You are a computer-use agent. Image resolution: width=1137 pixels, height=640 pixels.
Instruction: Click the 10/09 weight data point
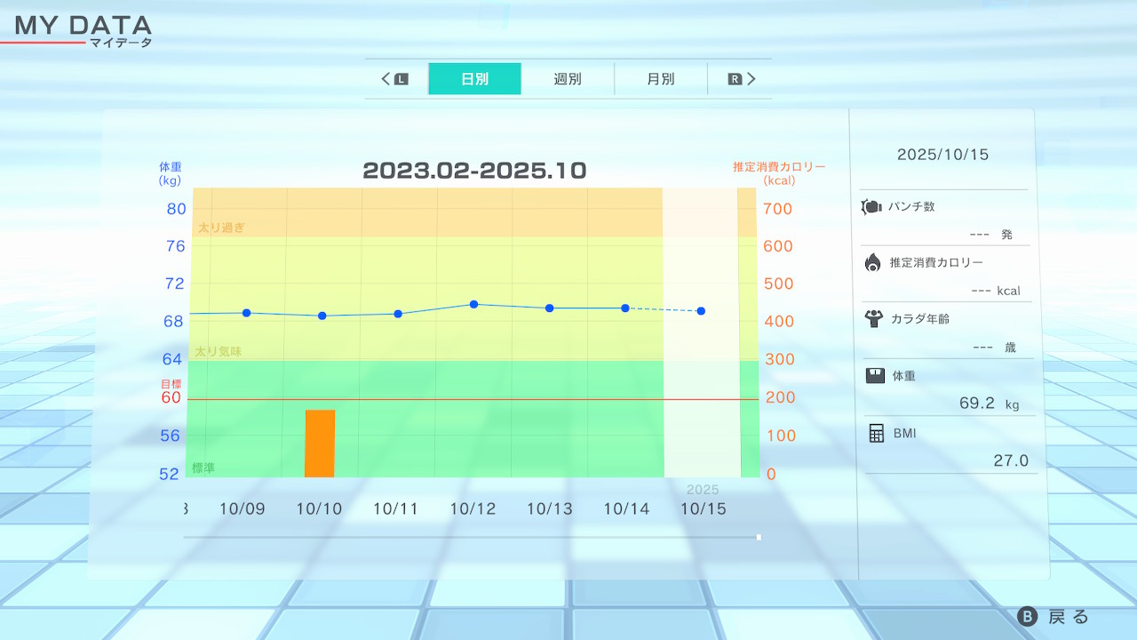[x=246, y=313]
